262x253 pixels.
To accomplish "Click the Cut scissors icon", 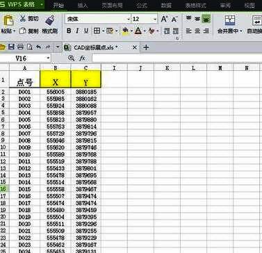I will click(x=23, y=19).
